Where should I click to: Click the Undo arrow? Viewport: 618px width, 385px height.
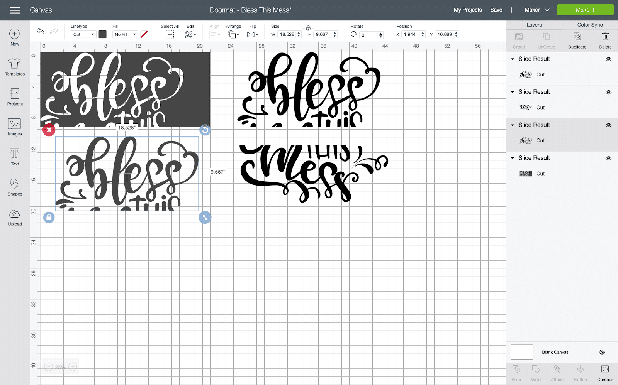pos(40,31)
